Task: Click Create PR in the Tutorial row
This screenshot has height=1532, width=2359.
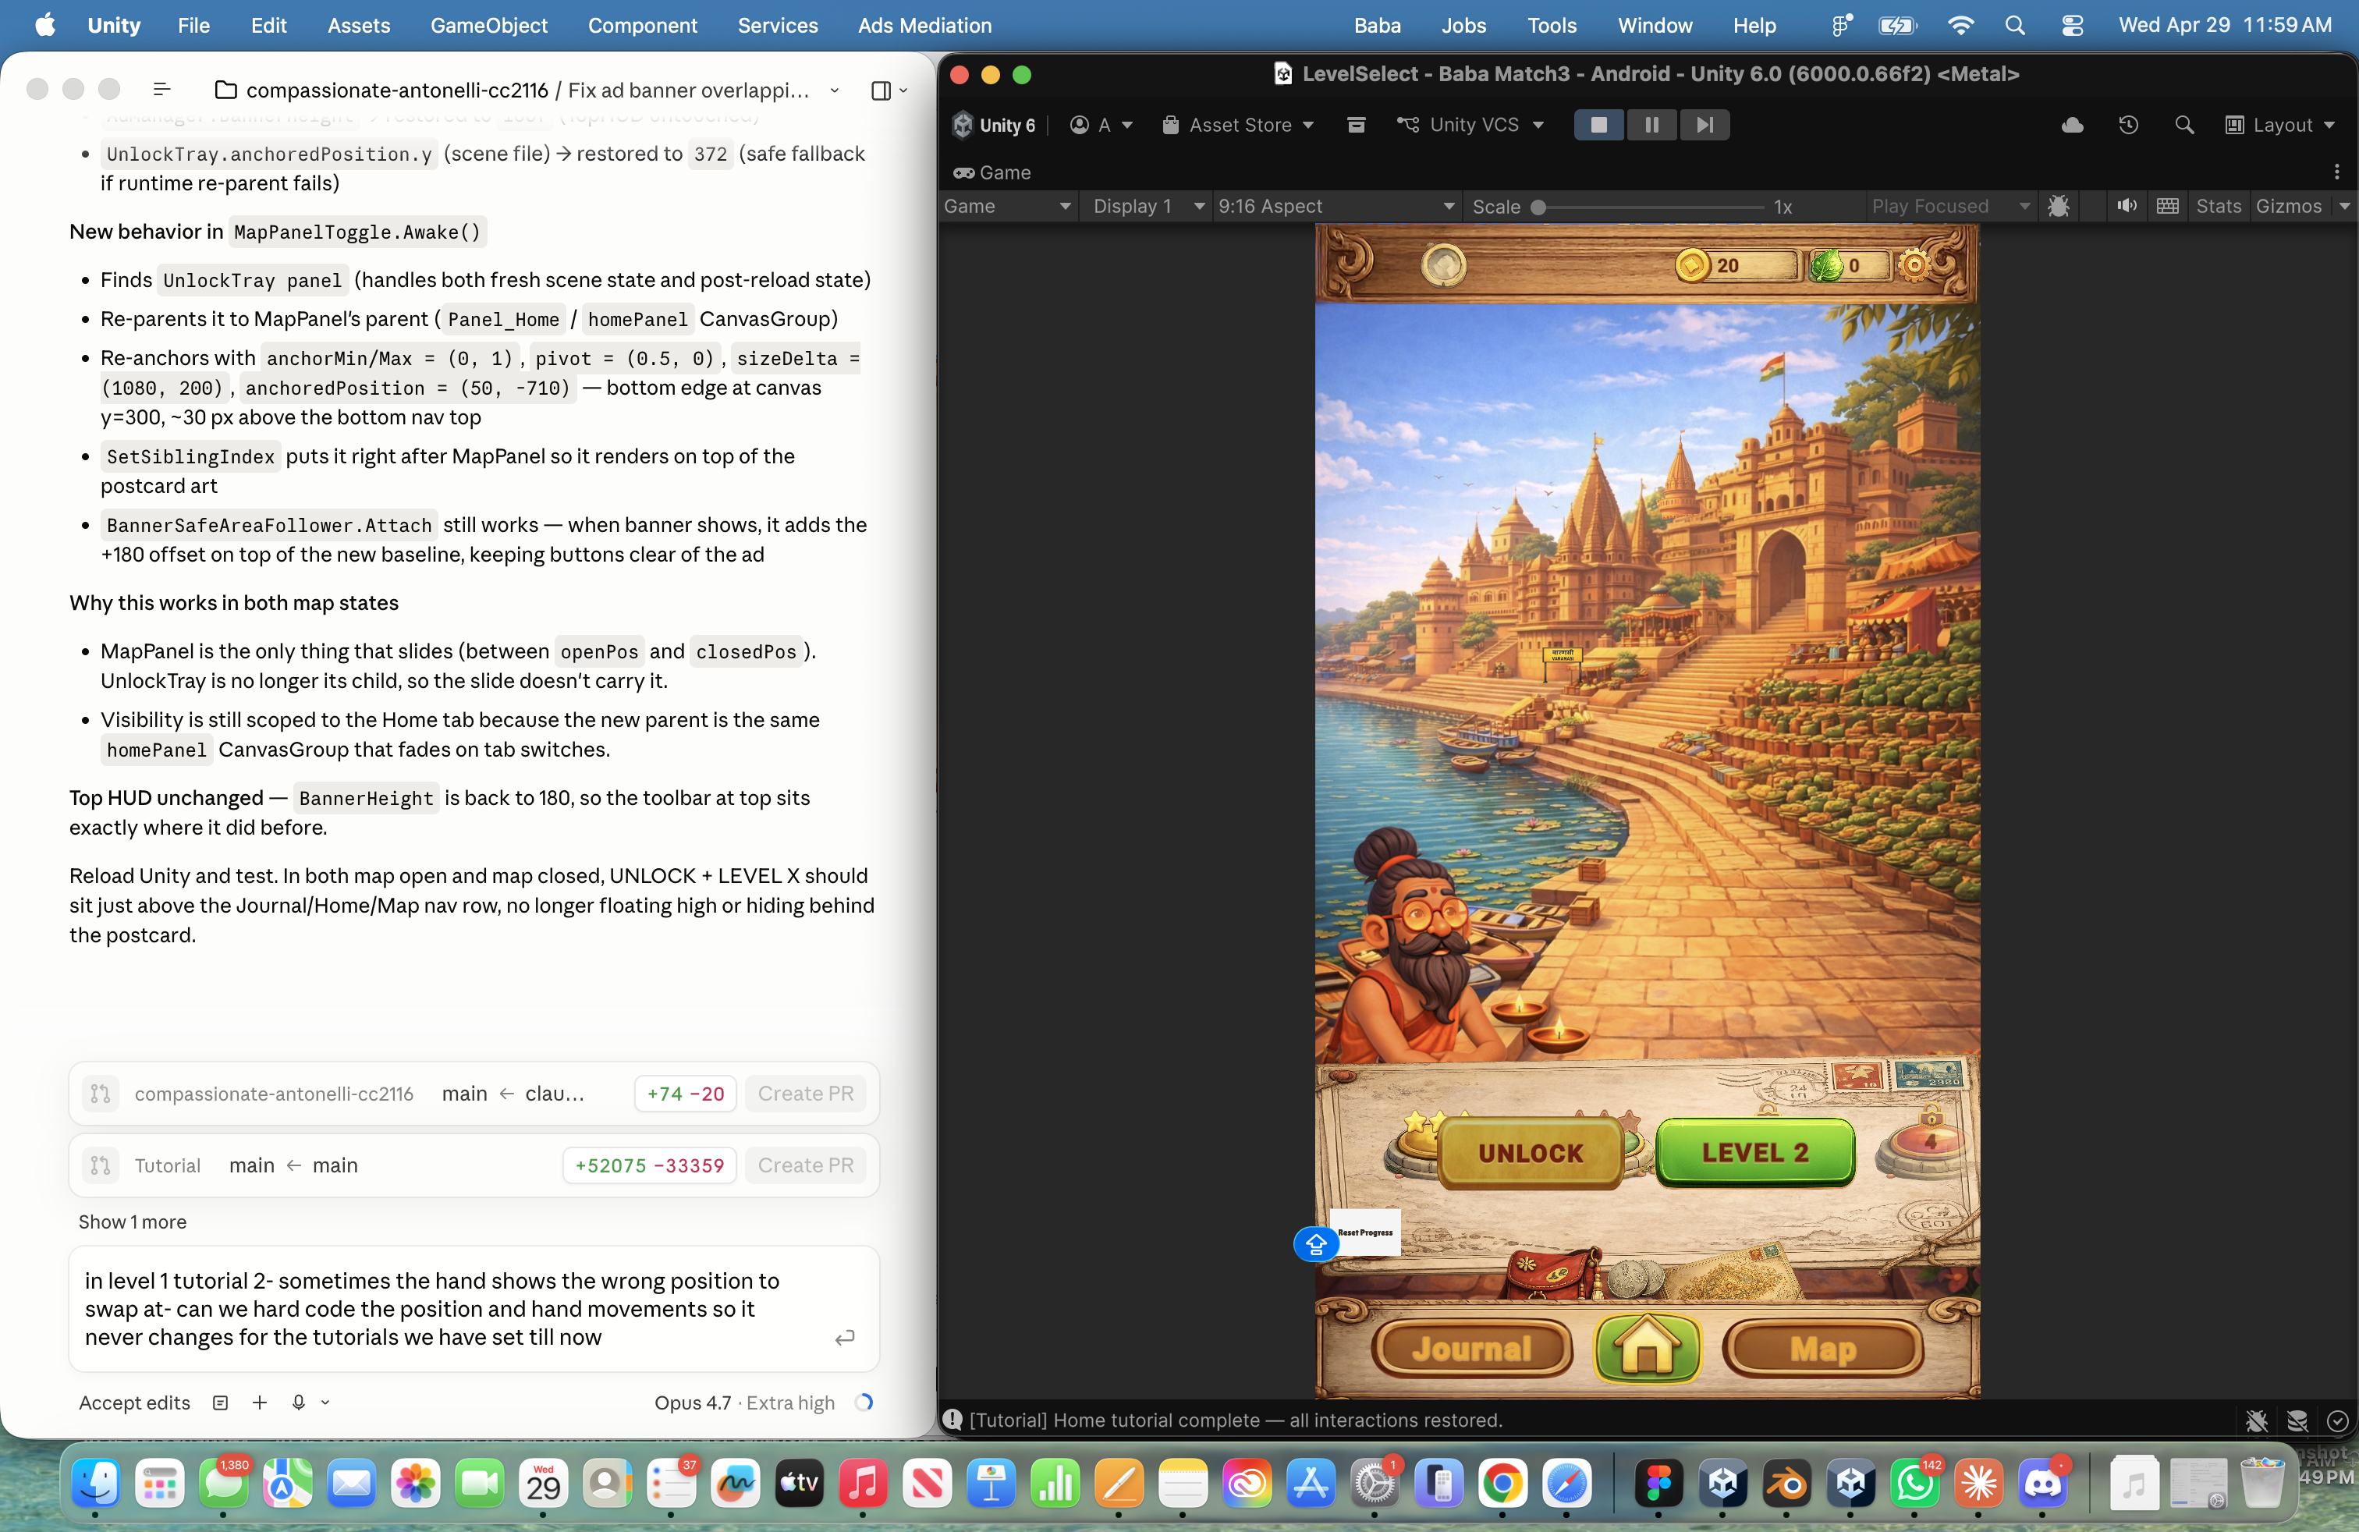Action: click(x=806, y=1165)
